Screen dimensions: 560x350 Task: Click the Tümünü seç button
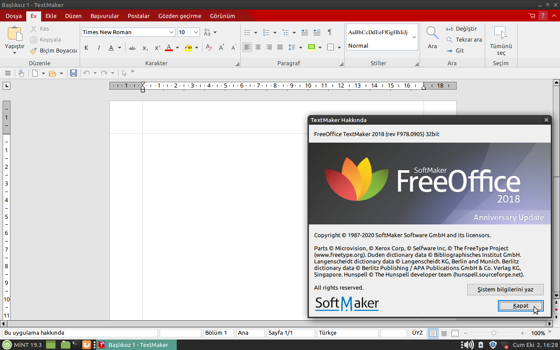[500, 40]
